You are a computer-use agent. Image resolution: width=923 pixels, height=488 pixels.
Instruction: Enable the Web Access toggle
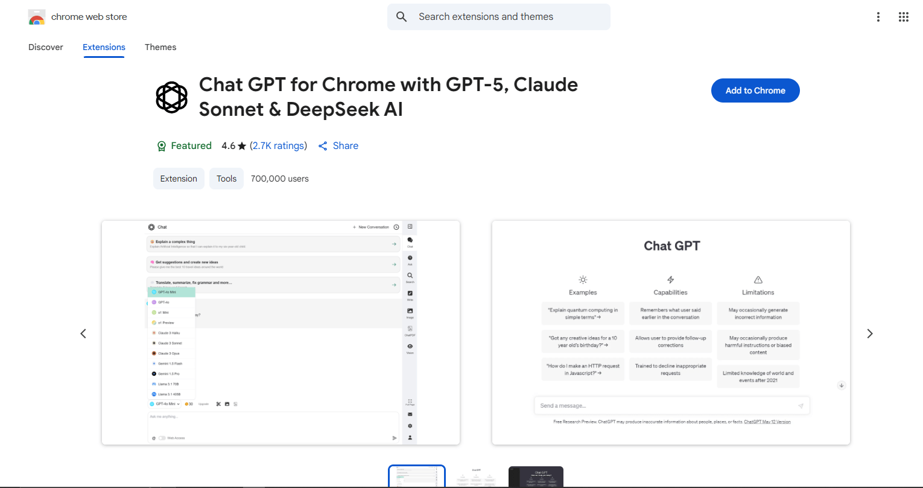(x=162, y=438)
